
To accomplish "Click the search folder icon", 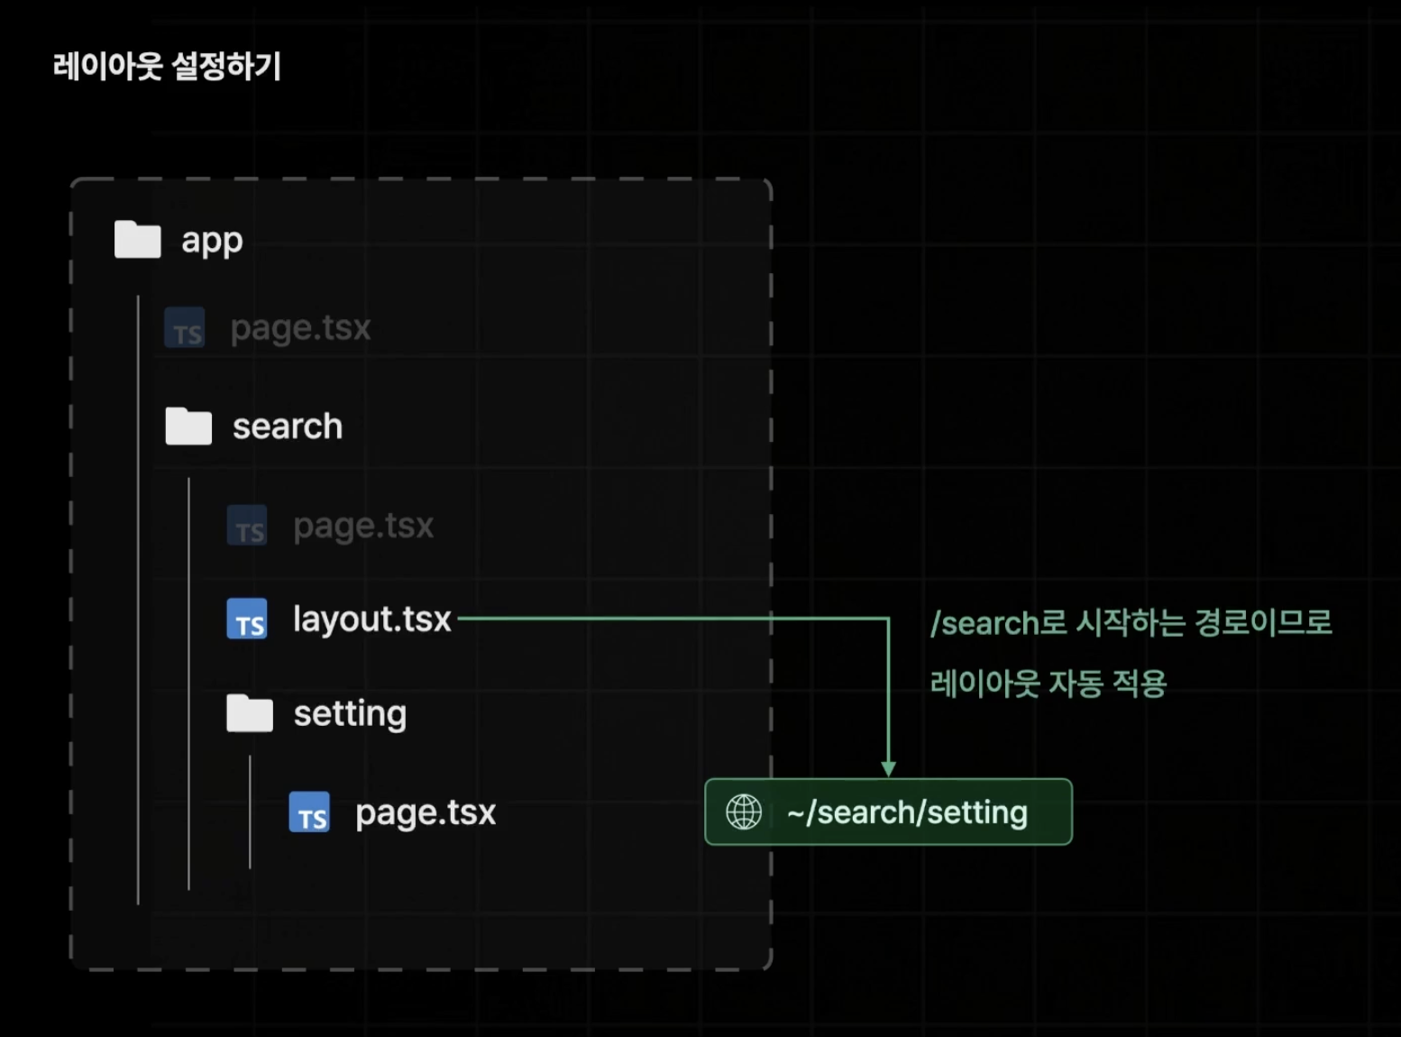I will (x=188, y=426).
